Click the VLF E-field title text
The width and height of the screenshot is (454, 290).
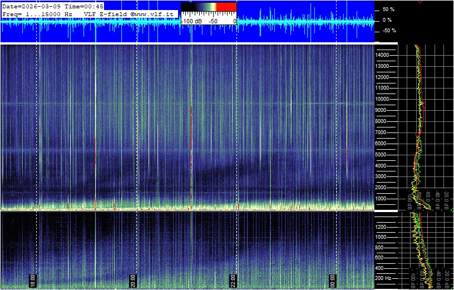[x=103, y=13]
